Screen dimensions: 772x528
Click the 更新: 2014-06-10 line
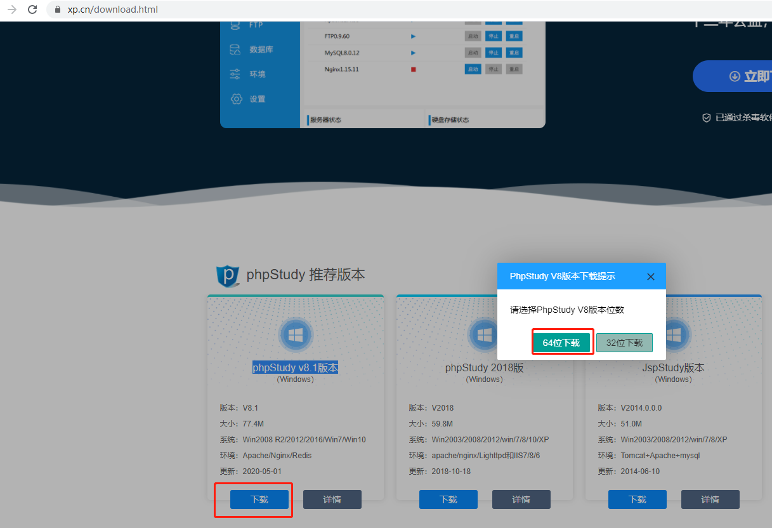coord(629,472)
